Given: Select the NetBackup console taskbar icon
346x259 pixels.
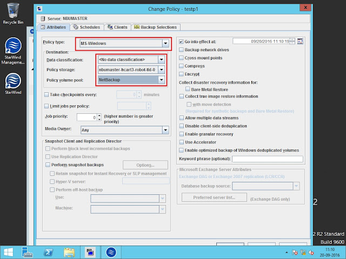Looking at the screenshot, I should click(x=90, y=252).
